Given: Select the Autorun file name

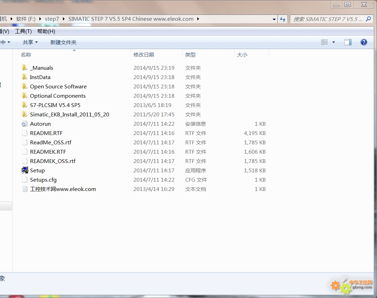Looking at the screenshot, I should pyautogui.click(x=40, y=124).
